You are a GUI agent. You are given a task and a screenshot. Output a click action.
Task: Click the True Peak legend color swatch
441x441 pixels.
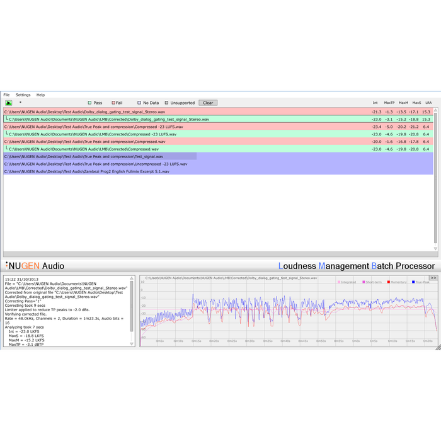tap(413, 282)
